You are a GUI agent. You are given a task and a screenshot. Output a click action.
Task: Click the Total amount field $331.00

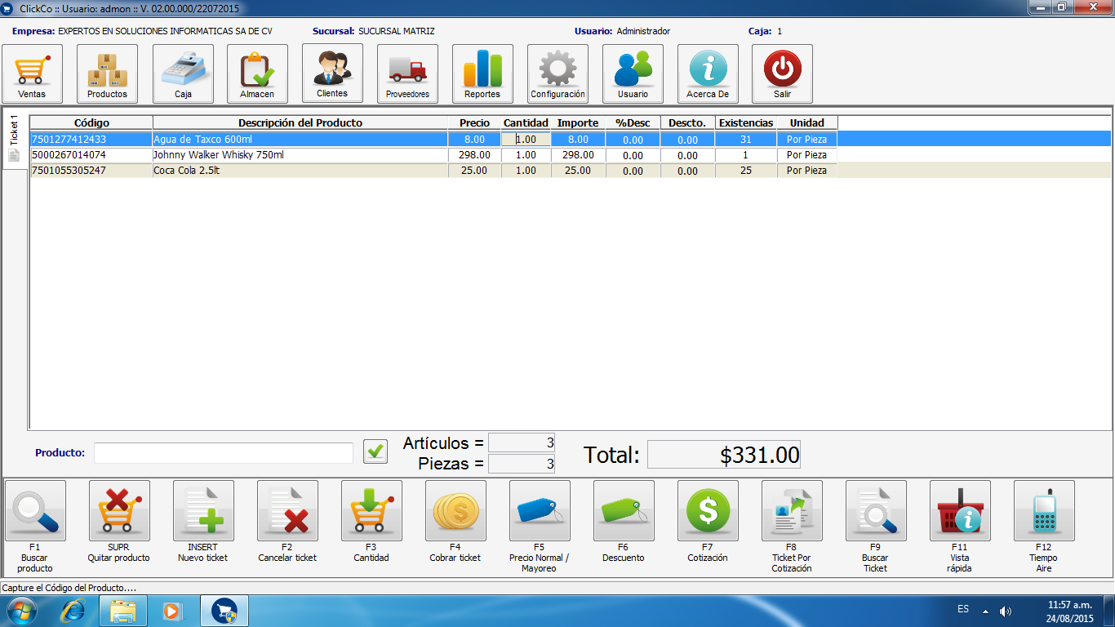pyautogui.click(x=724, y=455)
